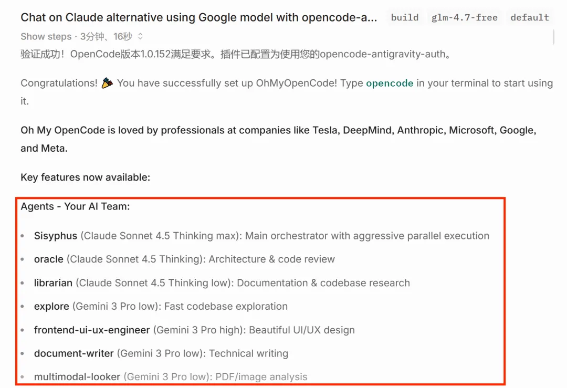The width and height of the screenshot is (567, 388).
Task: Click the librarian agent name
Action: click(x=53, y=283)
